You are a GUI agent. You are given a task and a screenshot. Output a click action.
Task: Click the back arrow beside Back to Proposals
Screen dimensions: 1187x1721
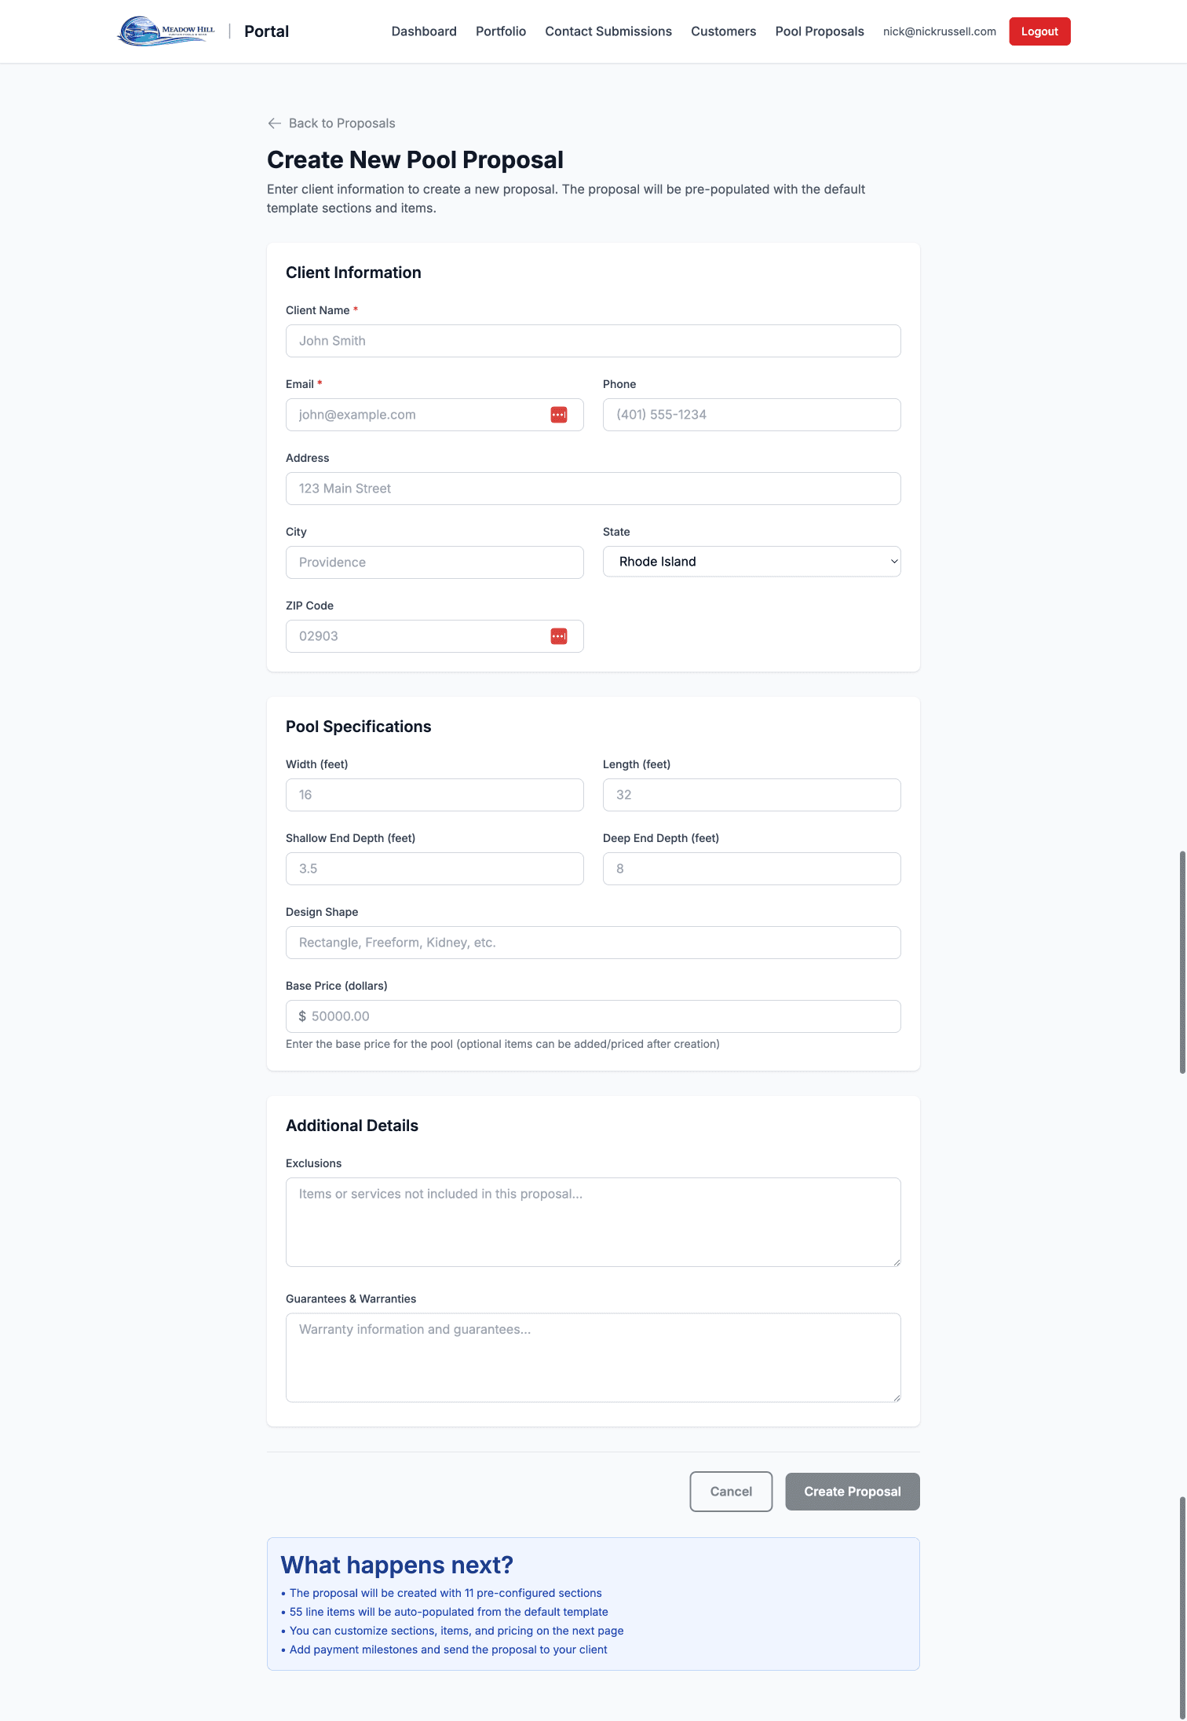point(273,123)
